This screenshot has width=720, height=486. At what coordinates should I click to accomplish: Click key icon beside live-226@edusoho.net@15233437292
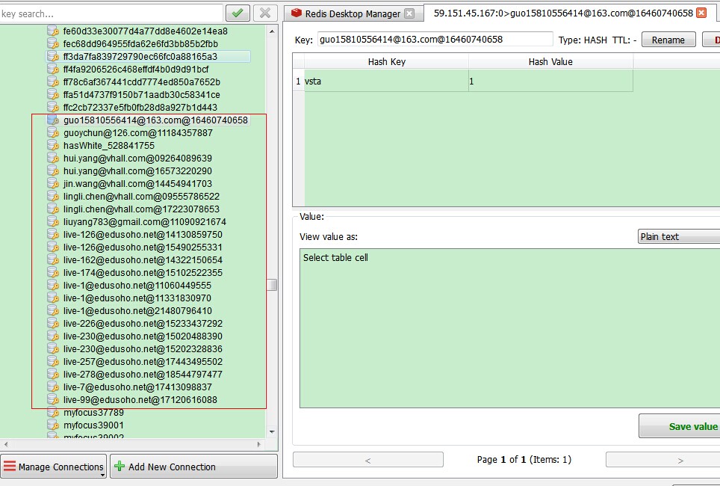click(53, 324)
